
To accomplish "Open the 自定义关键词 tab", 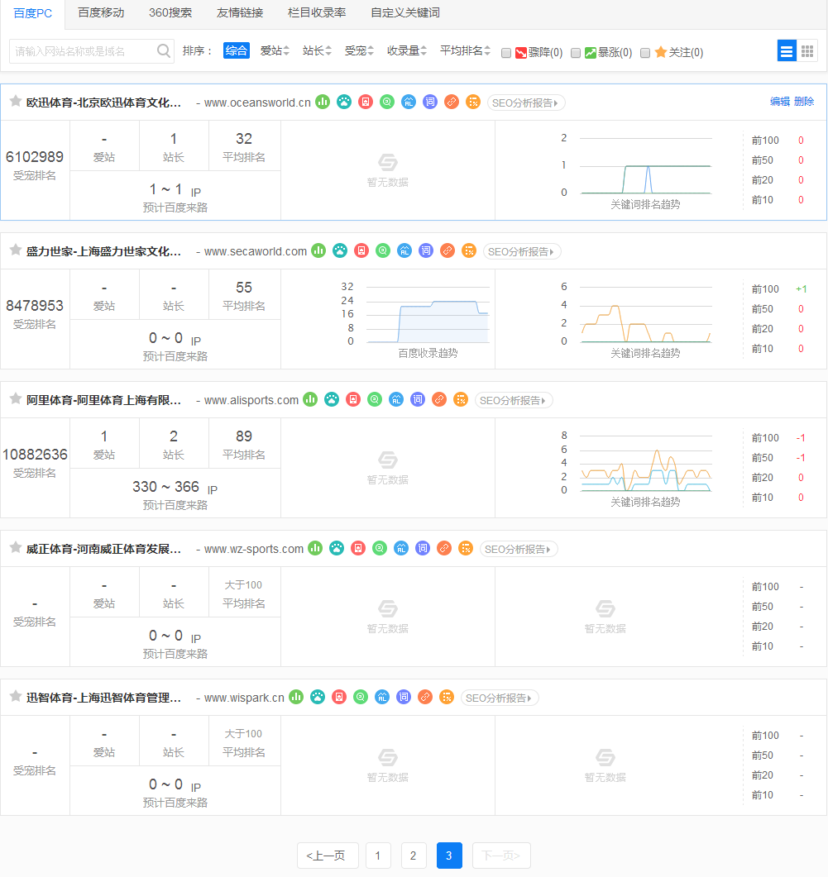I will click(x=405, y=13).
